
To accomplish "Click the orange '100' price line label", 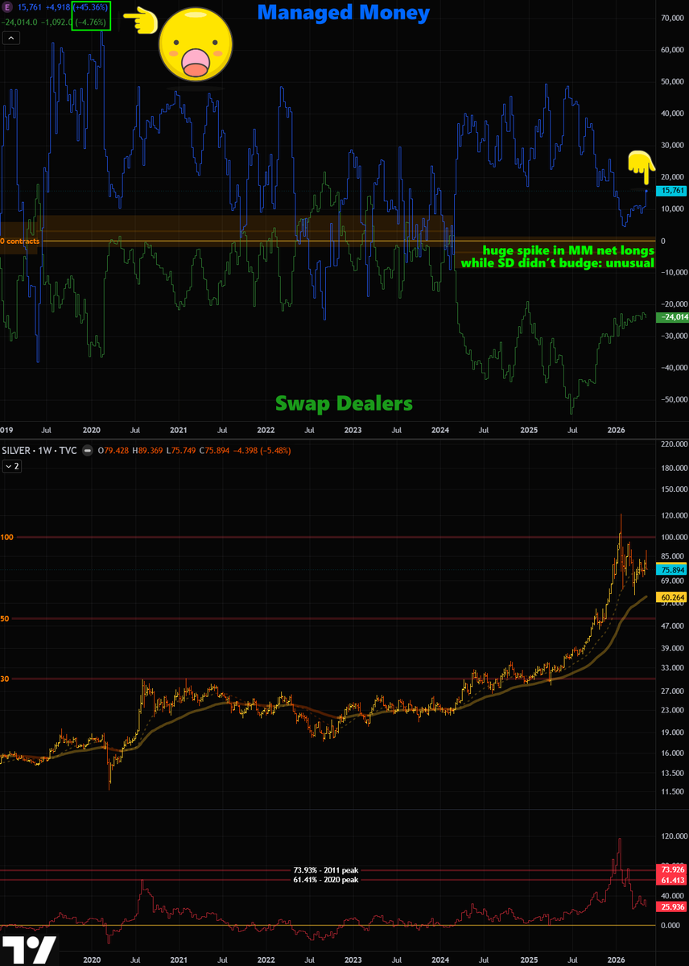I will [7, 537].
